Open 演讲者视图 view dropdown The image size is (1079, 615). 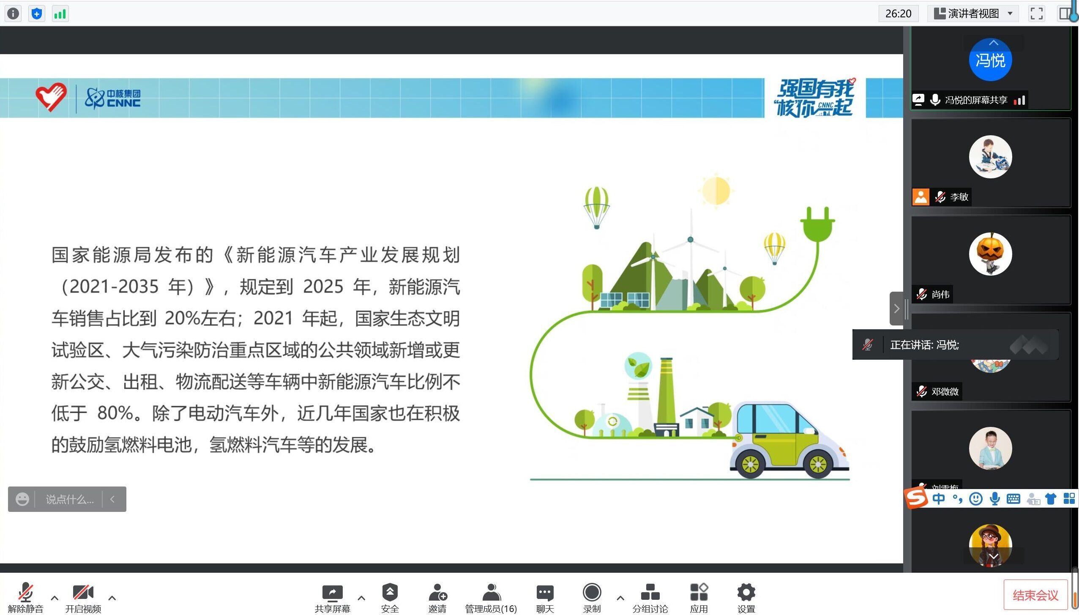click(973, 14)
